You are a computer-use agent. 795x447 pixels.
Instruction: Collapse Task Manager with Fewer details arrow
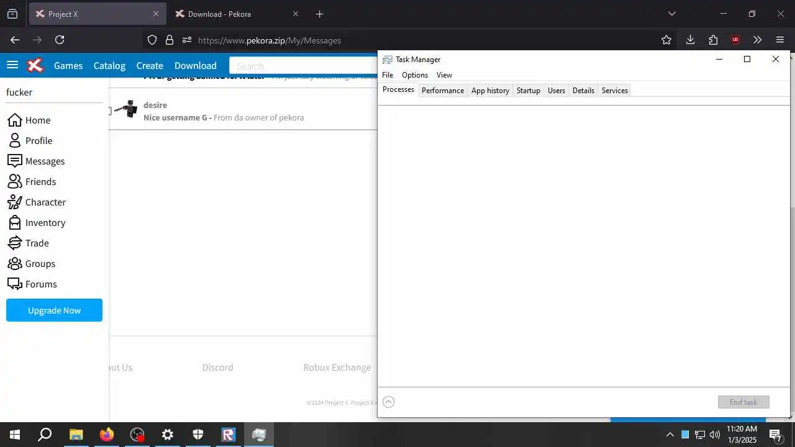click(x=389, y=402)
